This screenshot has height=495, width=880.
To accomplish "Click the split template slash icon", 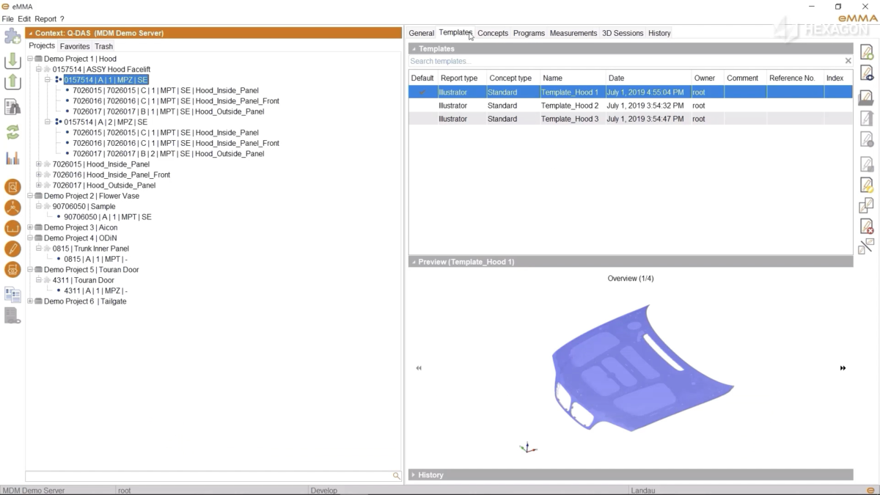I will [866, 246].
